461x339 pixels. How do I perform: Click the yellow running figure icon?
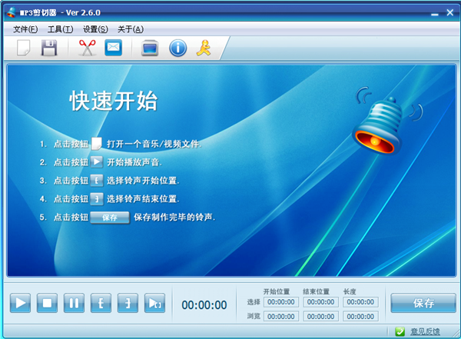pyautogui.click(x=204, y=48)
